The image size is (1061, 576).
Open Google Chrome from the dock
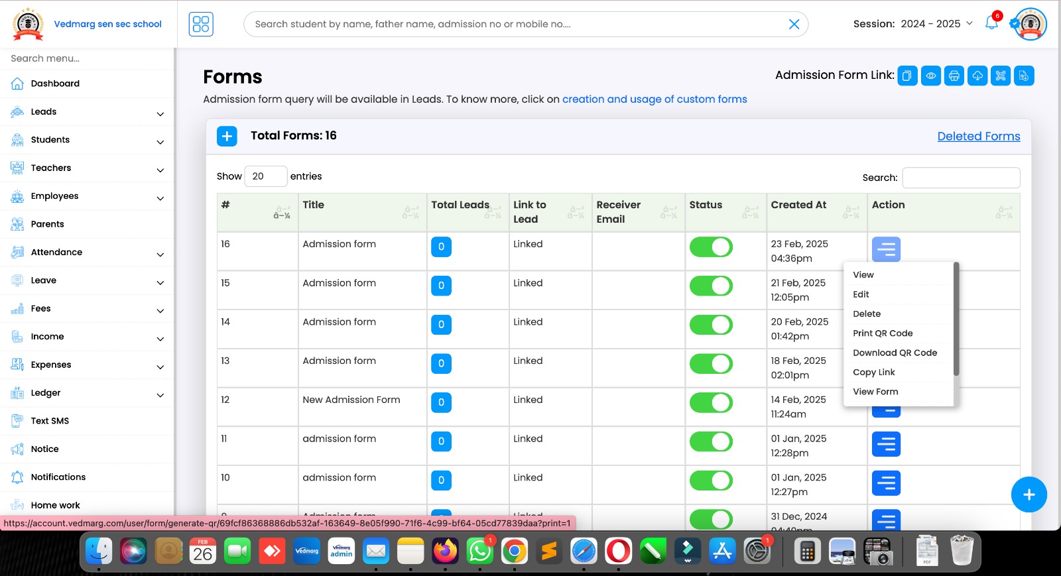tap(514, 551)
